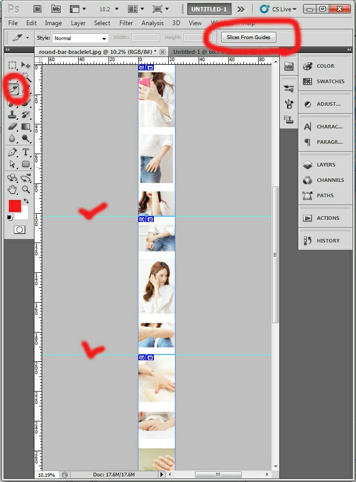Screen dimensions: 356x482
Task: Open the Analysis menu
Action: pos(152,23)
